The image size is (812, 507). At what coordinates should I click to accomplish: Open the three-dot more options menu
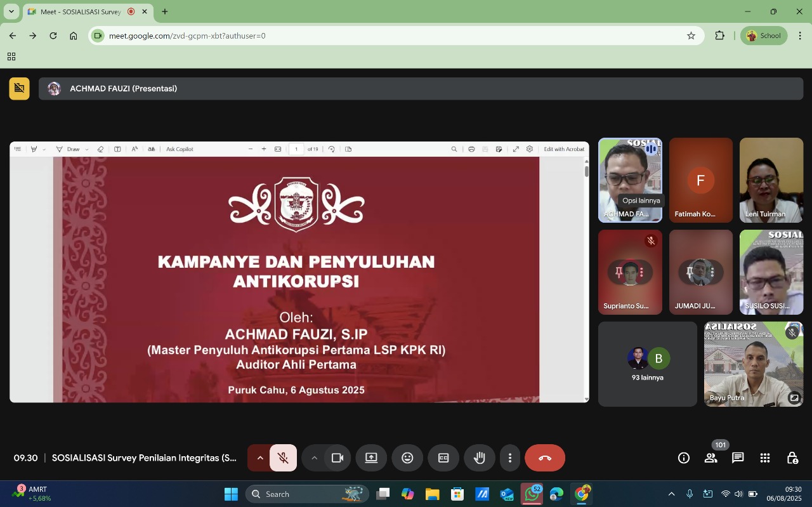coord(510,458)
